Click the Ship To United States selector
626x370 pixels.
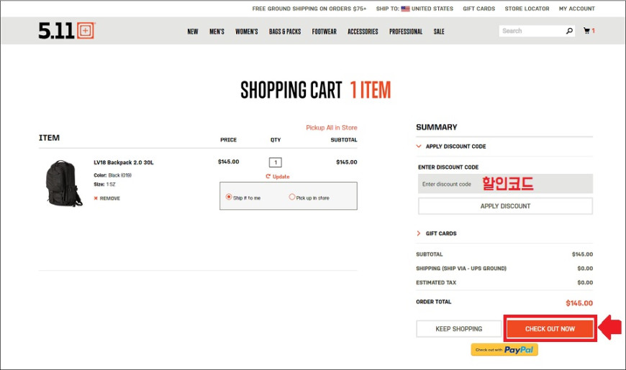coord(414,9)
